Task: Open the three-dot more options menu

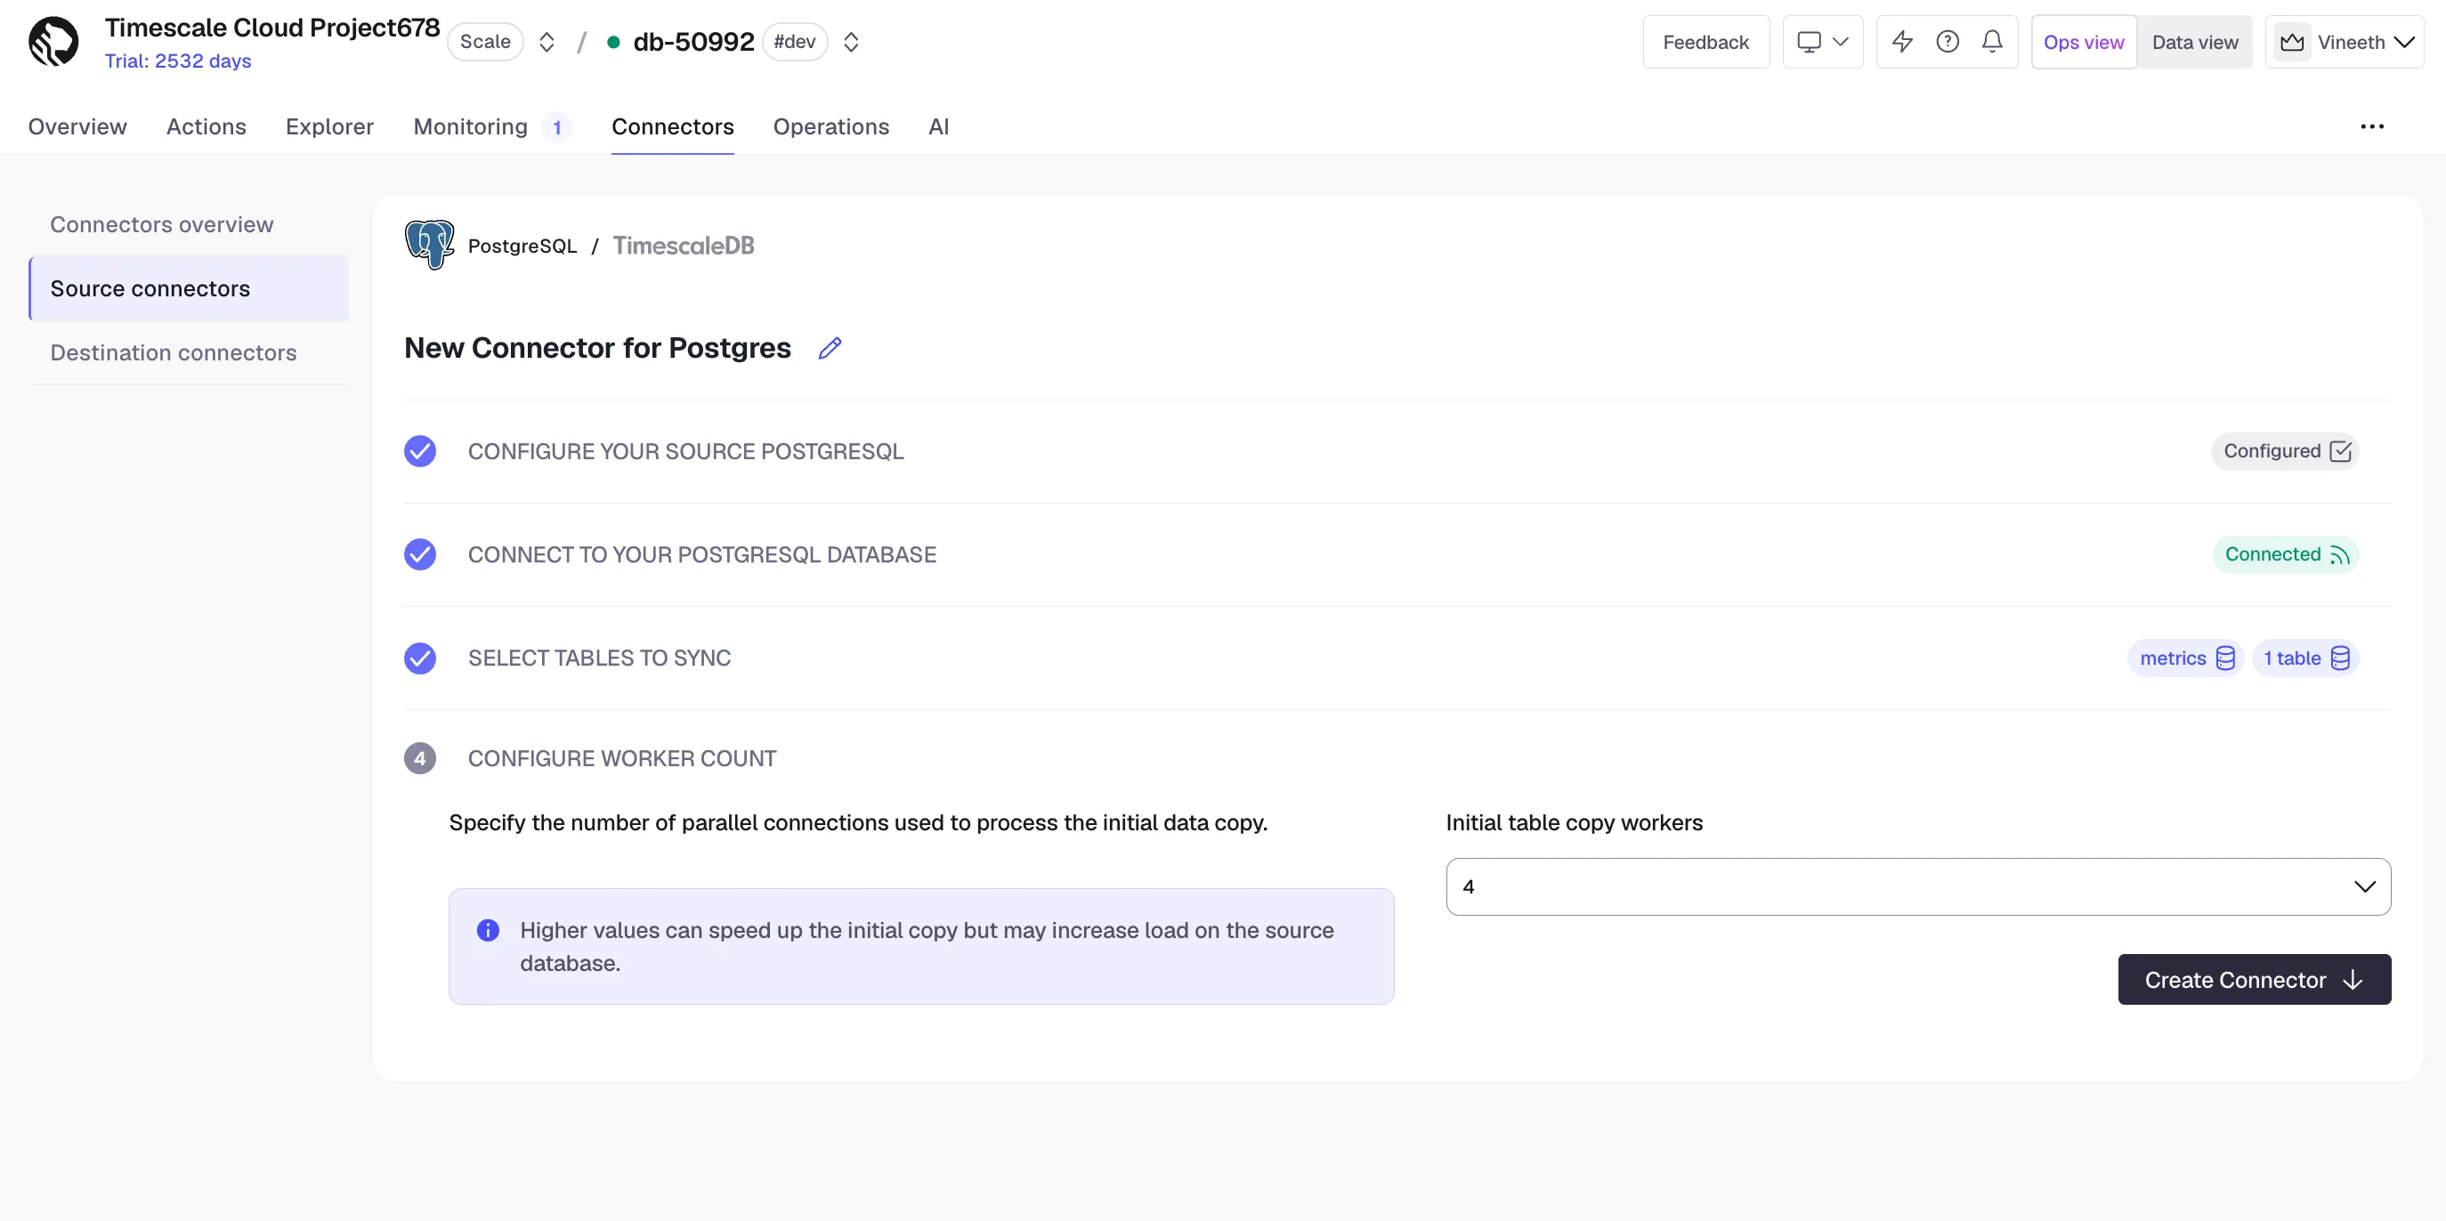Action: [2372, 126]
